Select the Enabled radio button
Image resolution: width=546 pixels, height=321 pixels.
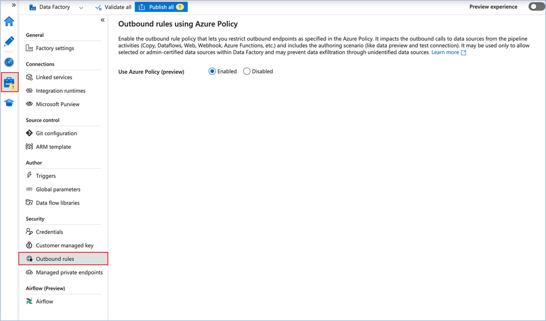(x=212, y=72)
